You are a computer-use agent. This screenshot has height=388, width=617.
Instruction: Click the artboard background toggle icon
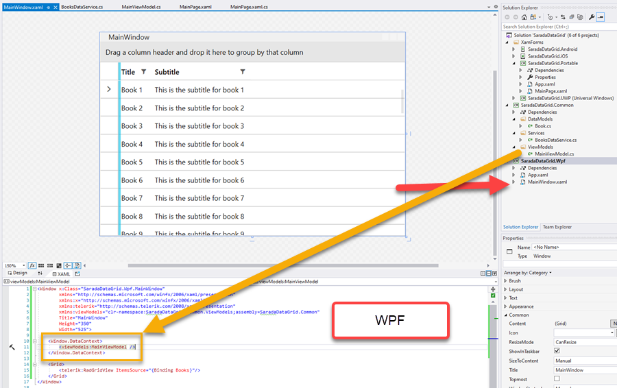(x=59, y=265)
